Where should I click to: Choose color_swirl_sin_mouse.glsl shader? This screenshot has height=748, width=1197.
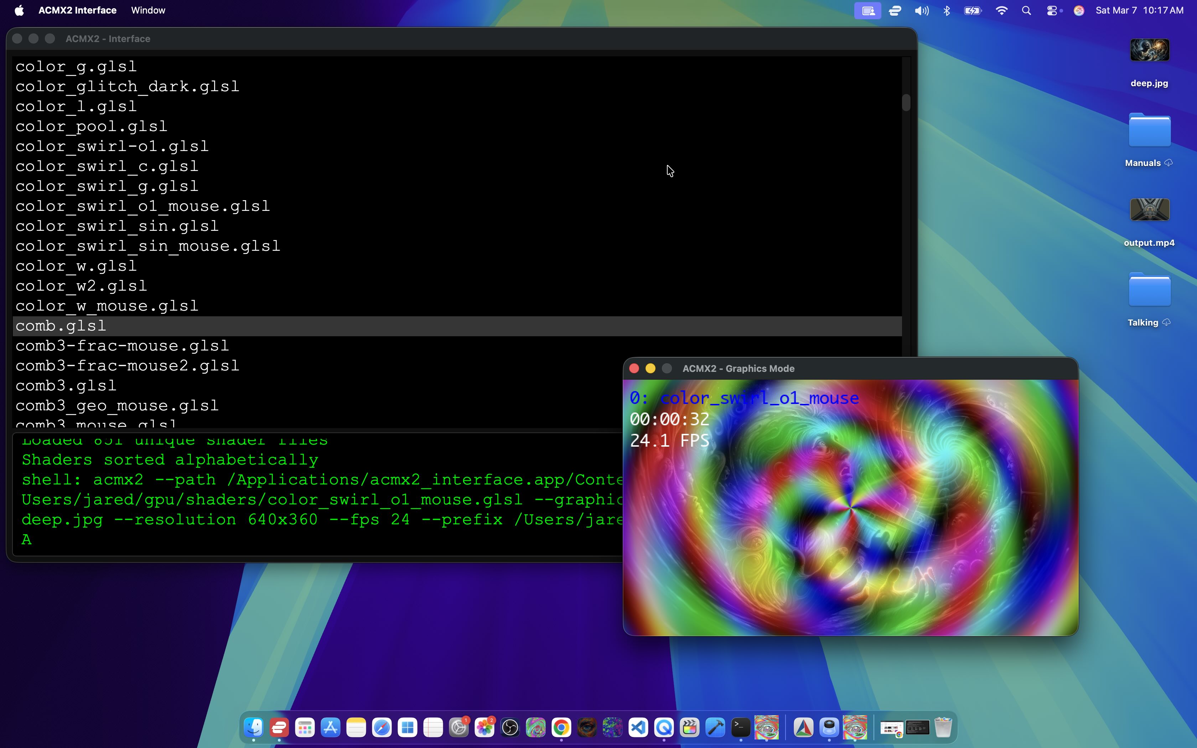pyautogui.click(x=457, y=246)
